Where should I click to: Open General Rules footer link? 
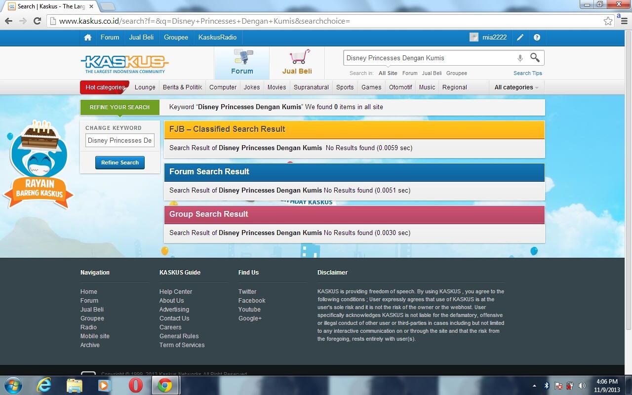pyautogui.click(x=179, y=336)
